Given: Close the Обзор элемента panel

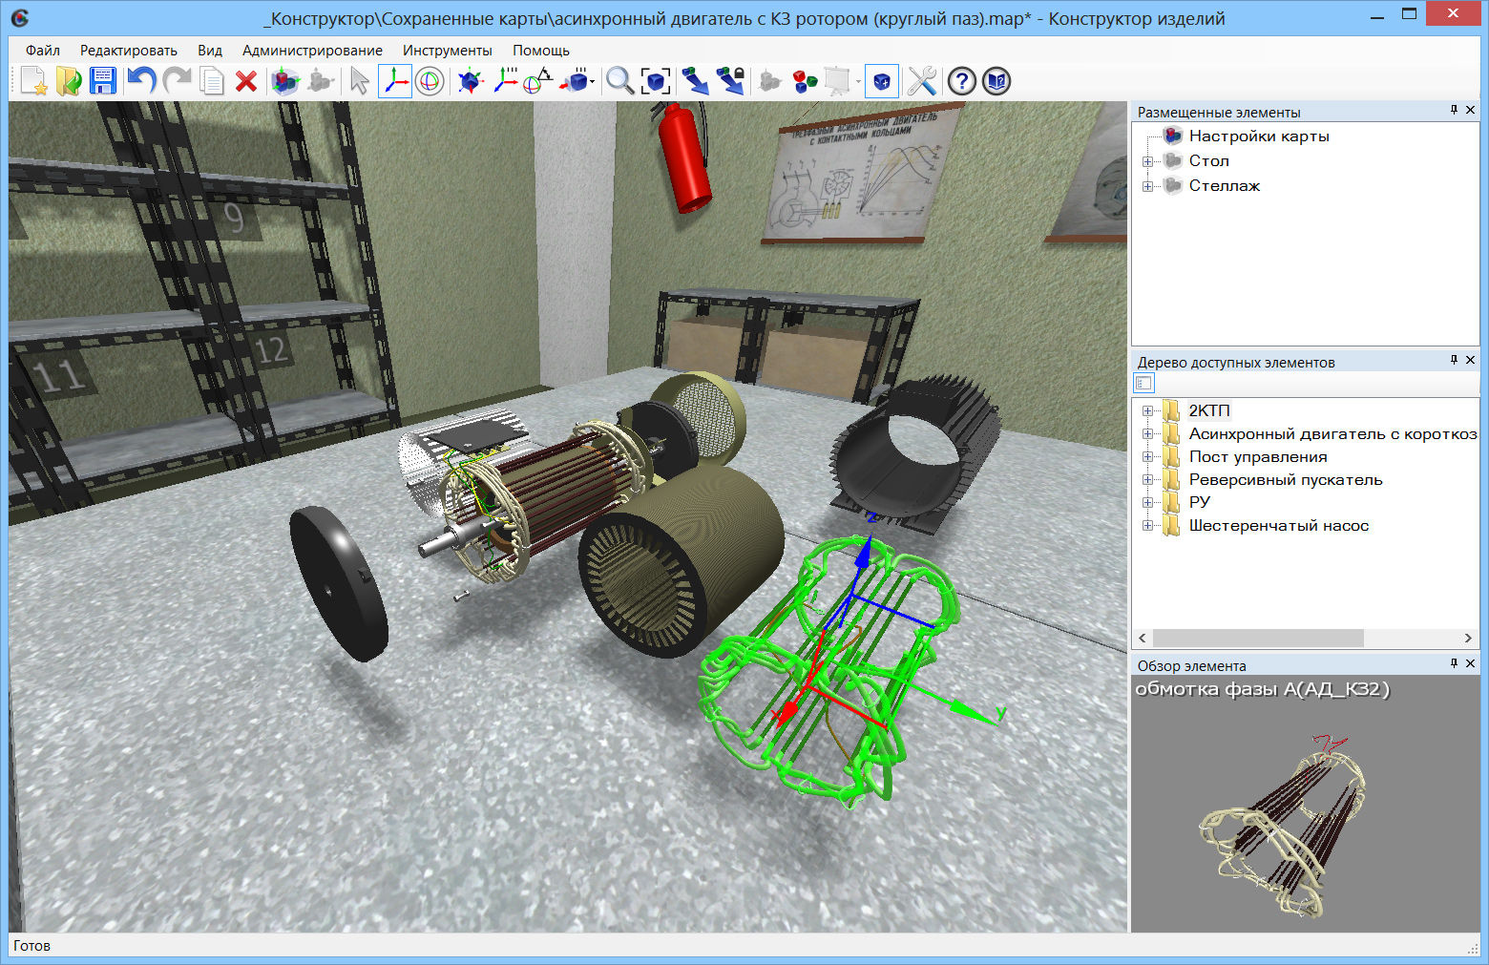Looking at the screenshot, I should [1470, 663].
